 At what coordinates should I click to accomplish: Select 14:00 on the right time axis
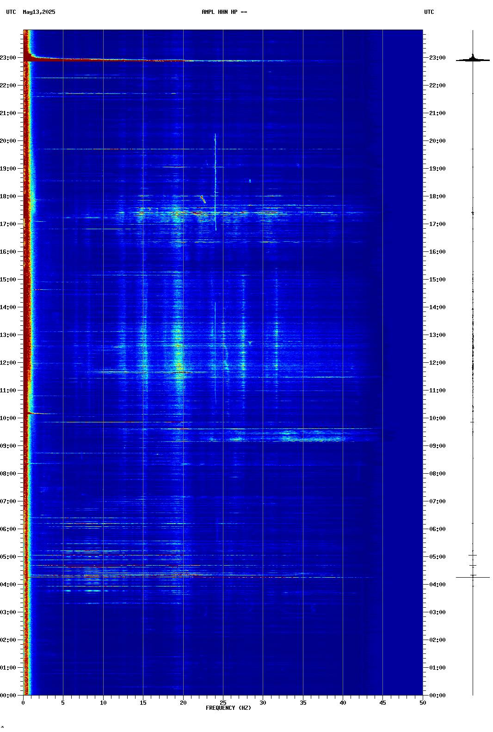pos(438,307)
